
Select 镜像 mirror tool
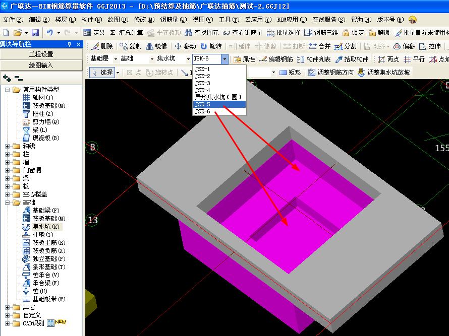[156, 46]
